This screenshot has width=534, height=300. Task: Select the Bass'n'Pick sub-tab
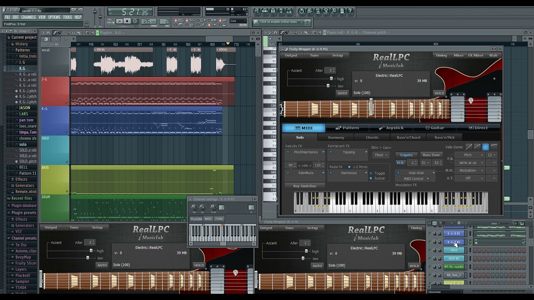pyautogui.click(x=445, y=137)
